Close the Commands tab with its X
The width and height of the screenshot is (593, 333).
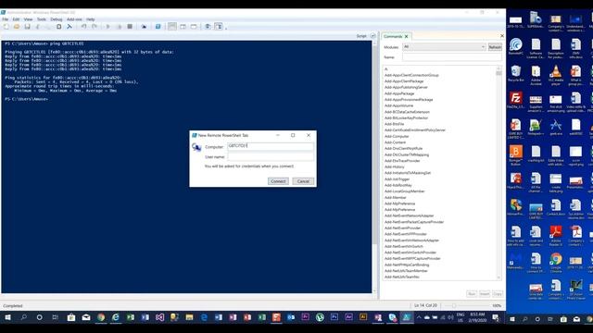point(407,37)
